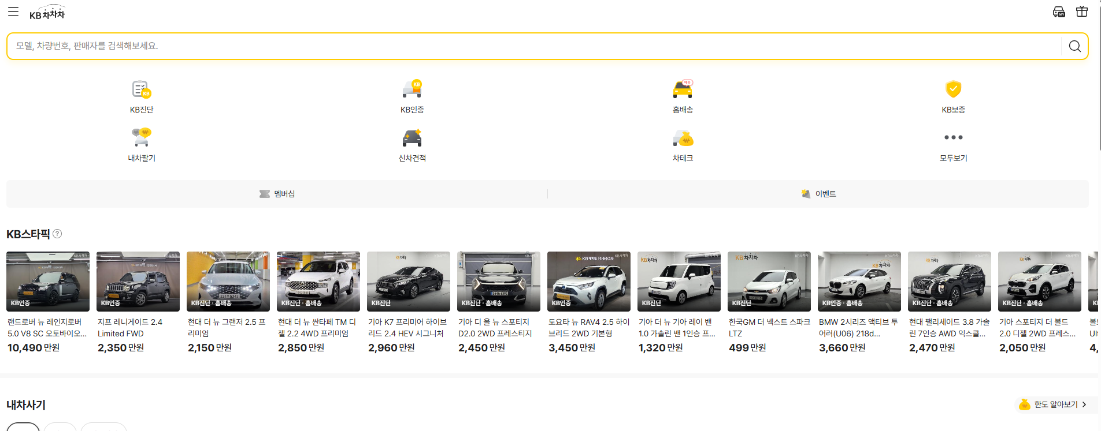Open the my car icon in header
The image size is (1101, 431).
click(x=1059, y=12)
